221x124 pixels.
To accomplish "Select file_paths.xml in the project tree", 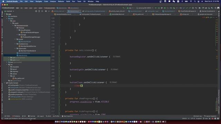I will (x=19, y=78).
